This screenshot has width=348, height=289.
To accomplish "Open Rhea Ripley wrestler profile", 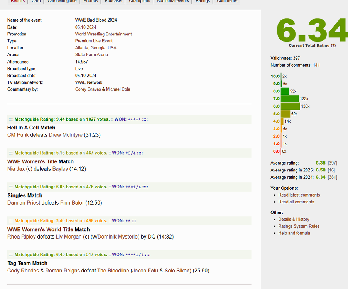I will click(x=22, y=237).
